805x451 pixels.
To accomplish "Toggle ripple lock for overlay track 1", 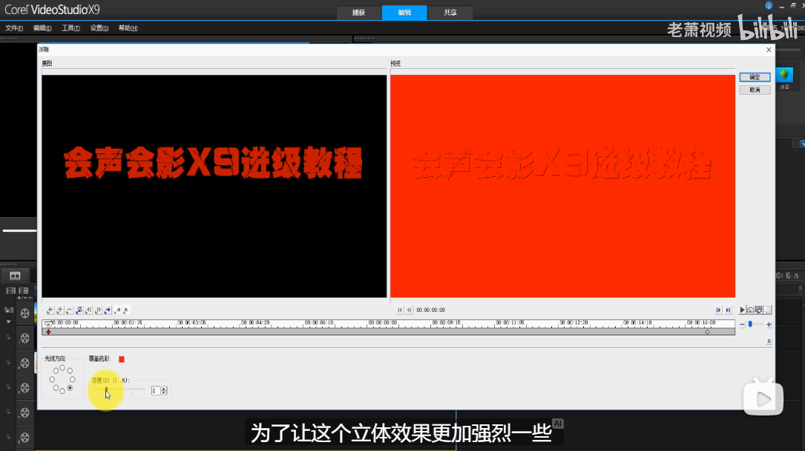I will click(x=8, y=338).
